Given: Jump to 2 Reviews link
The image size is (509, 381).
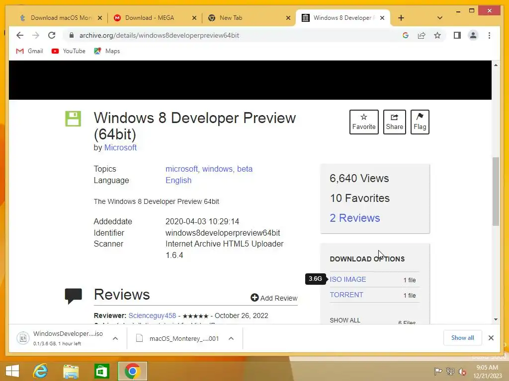Looking at the screenshot, I should point(355,218).
